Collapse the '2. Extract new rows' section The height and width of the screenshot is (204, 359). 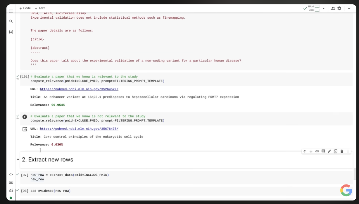pyautogui.click(x=18, y=160)
